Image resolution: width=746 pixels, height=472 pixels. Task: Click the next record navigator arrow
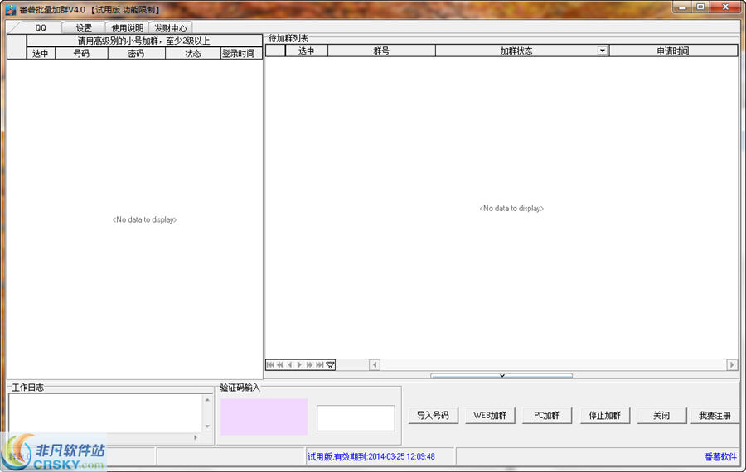point(300,365)
